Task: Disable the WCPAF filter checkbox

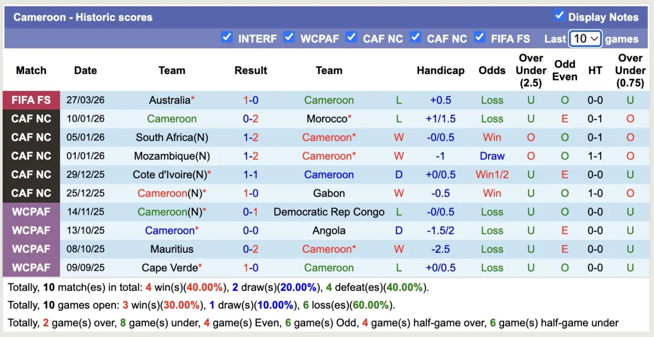Action: (x=289, y=38)
